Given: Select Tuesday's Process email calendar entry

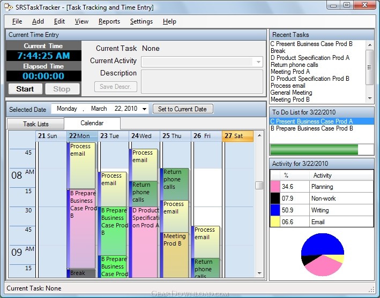Looking at the screenshot, I should point(113,189).
